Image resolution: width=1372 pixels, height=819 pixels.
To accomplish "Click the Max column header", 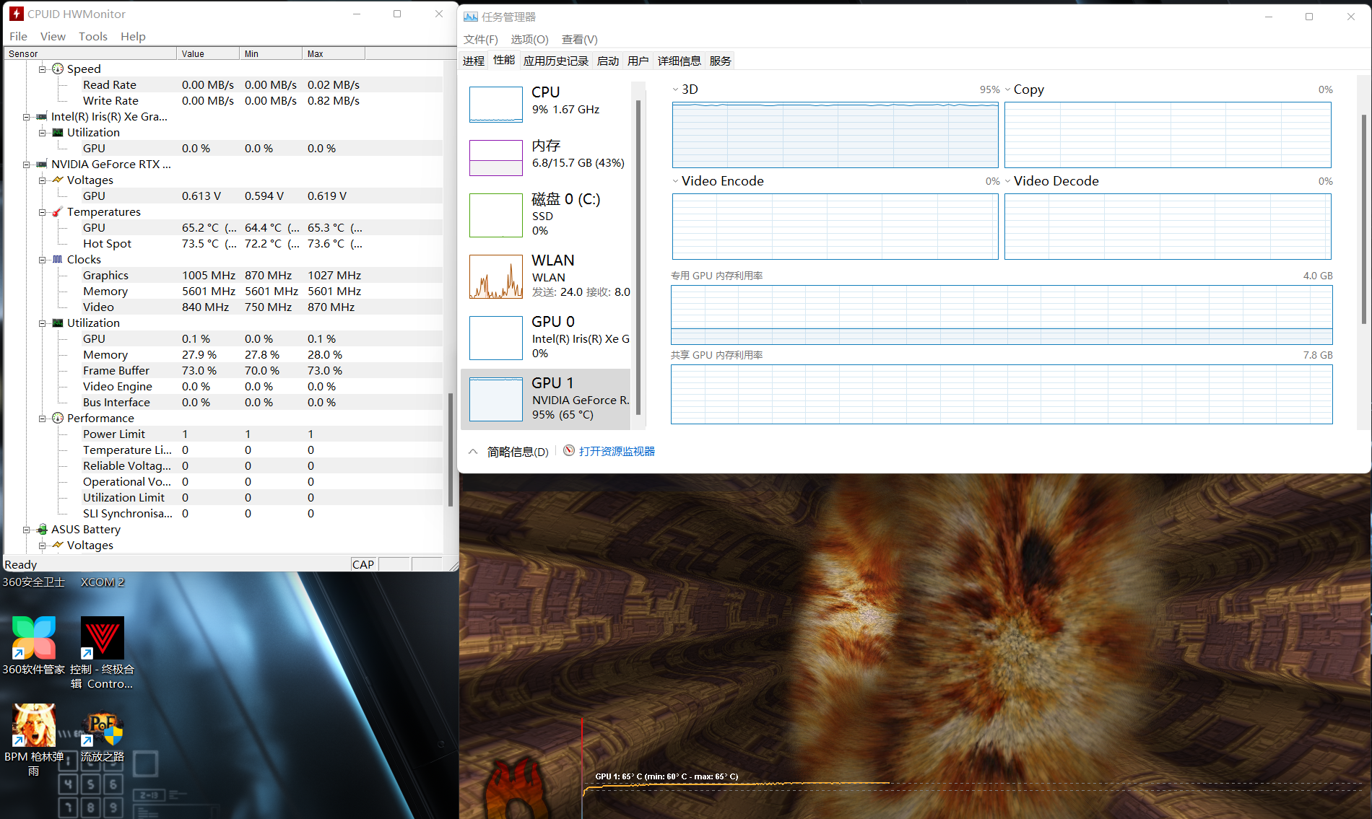I will (x=334, y=53).
